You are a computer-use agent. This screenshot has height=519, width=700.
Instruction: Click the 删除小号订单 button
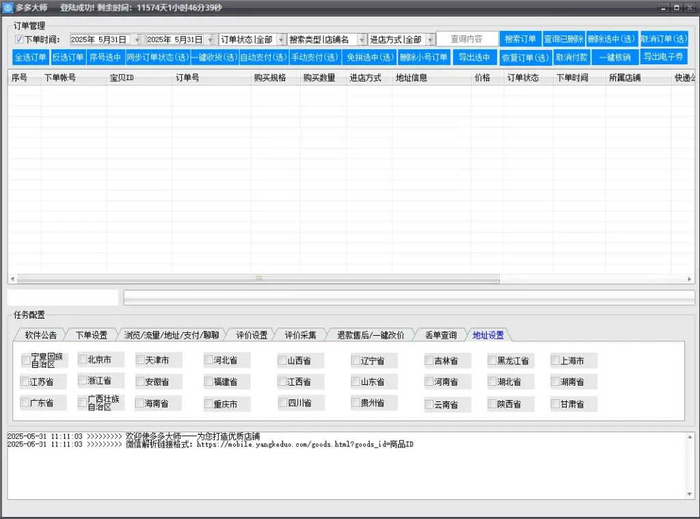pos(423,57)
